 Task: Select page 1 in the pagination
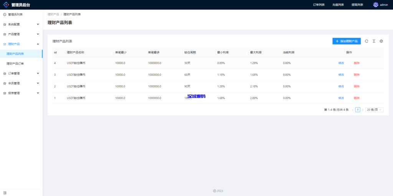click(358, 110)
